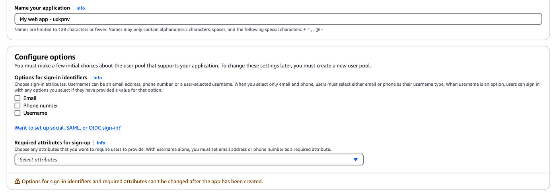Click the Name your application label
This screenshot has width=557, height=194.
point(42,8)
